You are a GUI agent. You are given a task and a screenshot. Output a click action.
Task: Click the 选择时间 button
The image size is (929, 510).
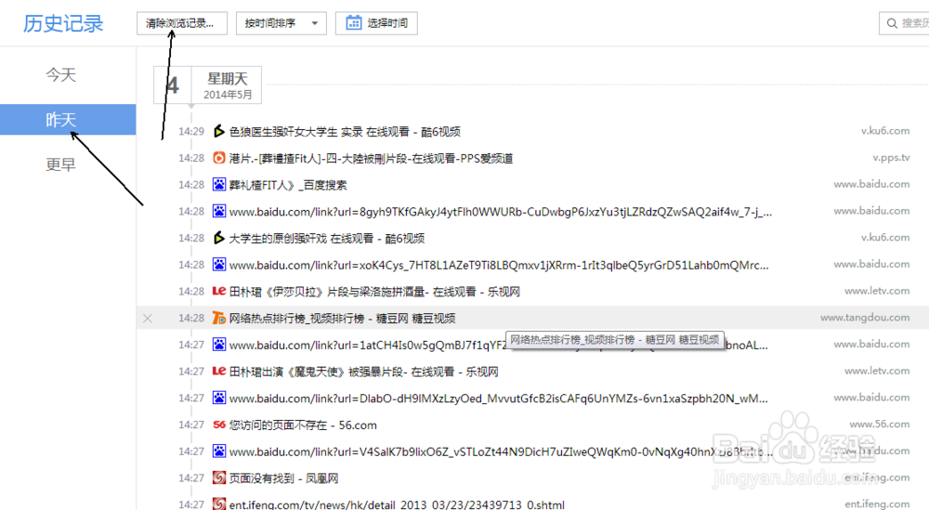[x=376, y=23]
